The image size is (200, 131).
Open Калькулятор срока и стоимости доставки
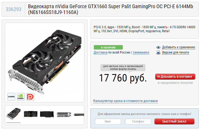125,101
